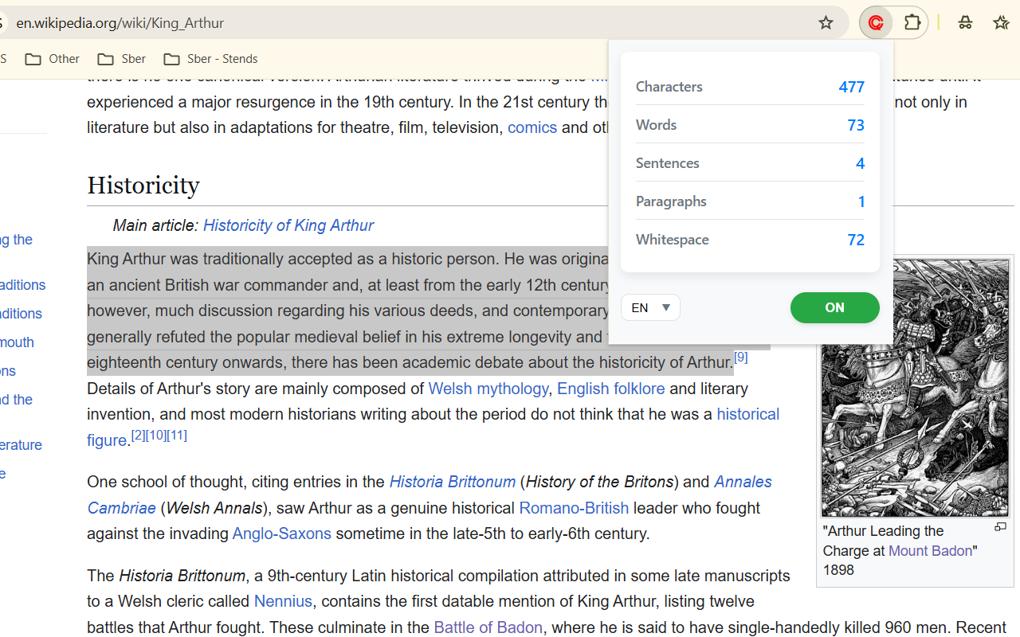Follow the Anglo-Saxons link

click(281, 533)
